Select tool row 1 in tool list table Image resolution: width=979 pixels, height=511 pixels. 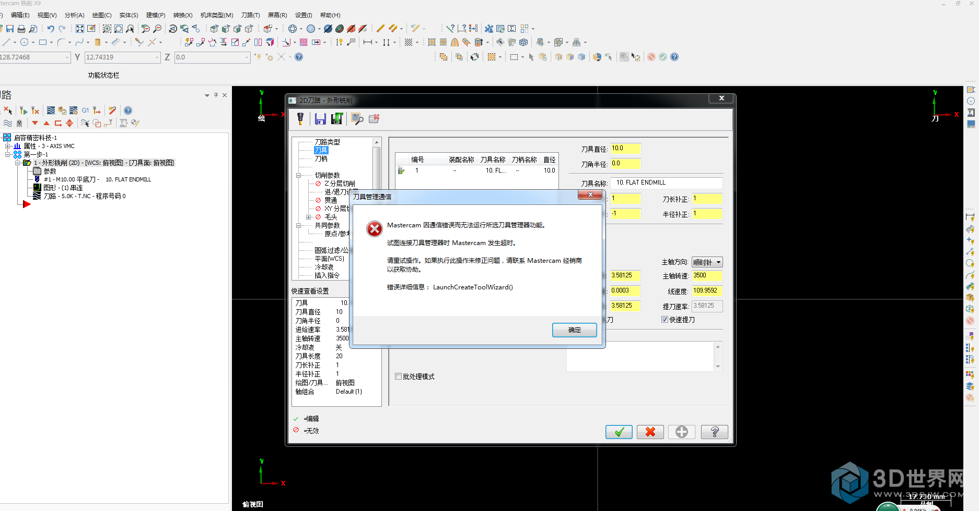pyautogui.click(x=476, y=171)
